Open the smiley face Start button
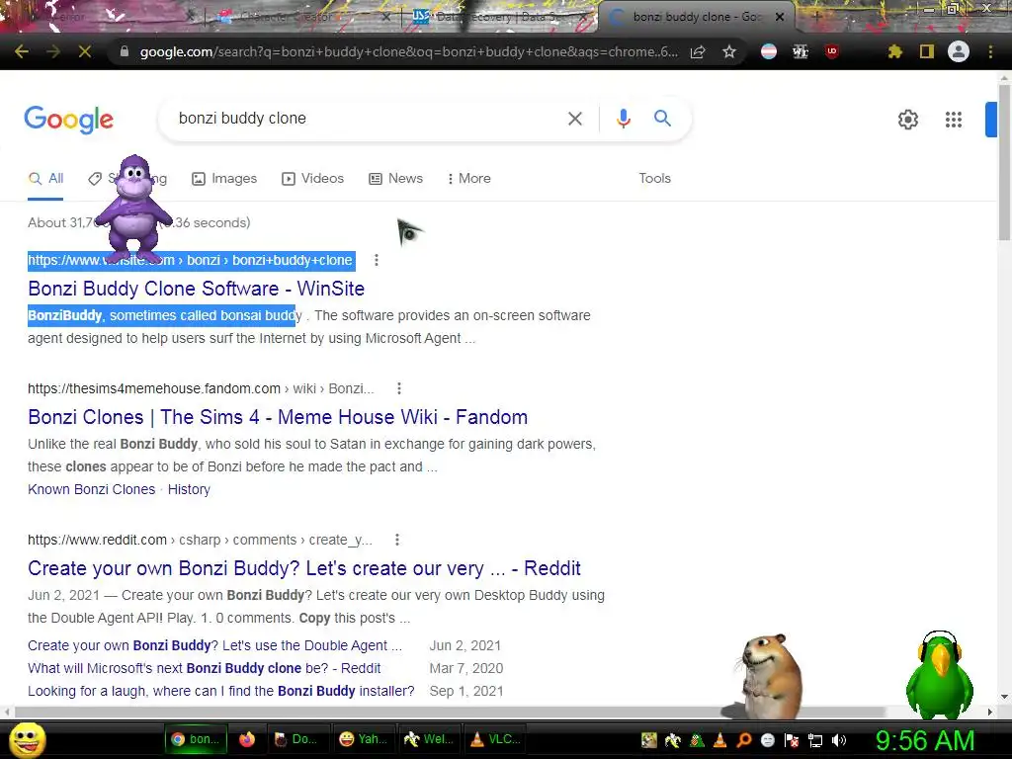This screenshot has height=759, width=1012. [27, 739]
